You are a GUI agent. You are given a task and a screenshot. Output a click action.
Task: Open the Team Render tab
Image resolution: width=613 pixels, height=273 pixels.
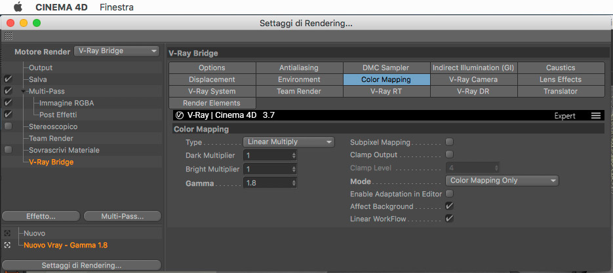pyautogui.click(x=300, y=91)
